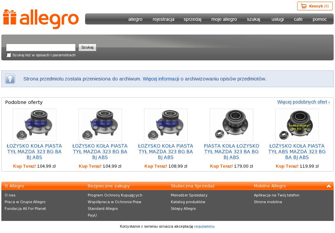Click the grey 'Szukaj' search button

87,47
